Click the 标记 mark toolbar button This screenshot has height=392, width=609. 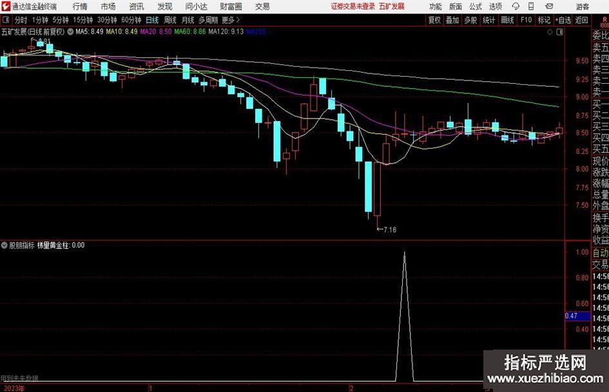tap(544, 20)
